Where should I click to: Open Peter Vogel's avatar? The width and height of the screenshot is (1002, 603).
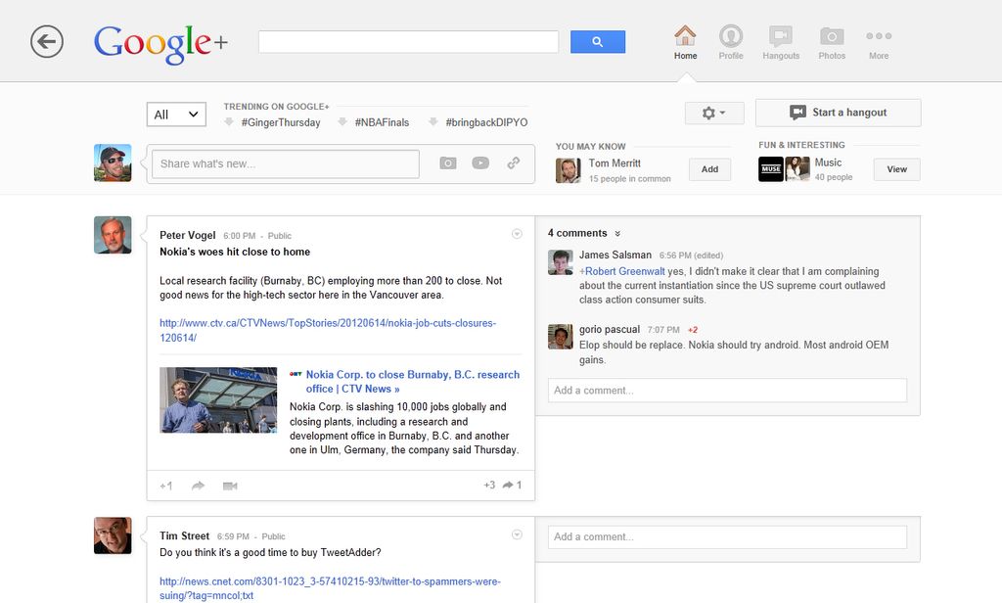tap(113, 235)
